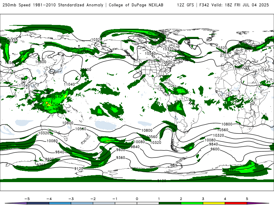274x205 pixels.
Task: Click the '10800' contour label over the eastern United States
Action: pos(167,63)
